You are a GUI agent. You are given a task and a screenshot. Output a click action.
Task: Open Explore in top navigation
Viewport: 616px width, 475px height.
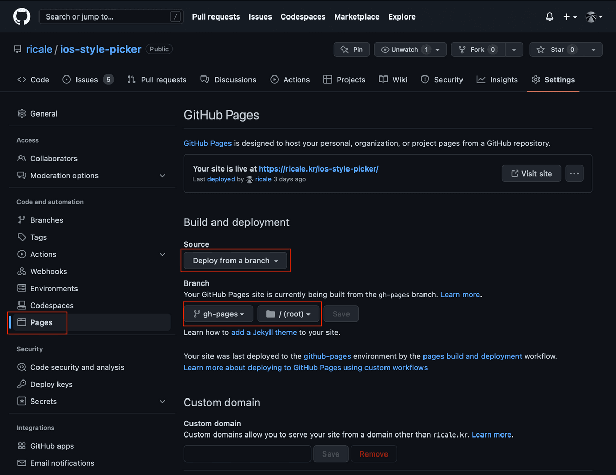coord(402,17)
